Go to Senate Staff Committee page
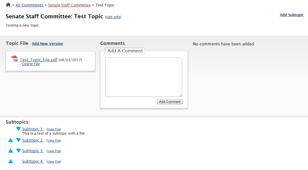308x170 pixels. tap(69, 5)
